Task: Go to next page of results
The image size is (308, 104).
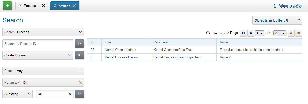Action: (291, 33)
